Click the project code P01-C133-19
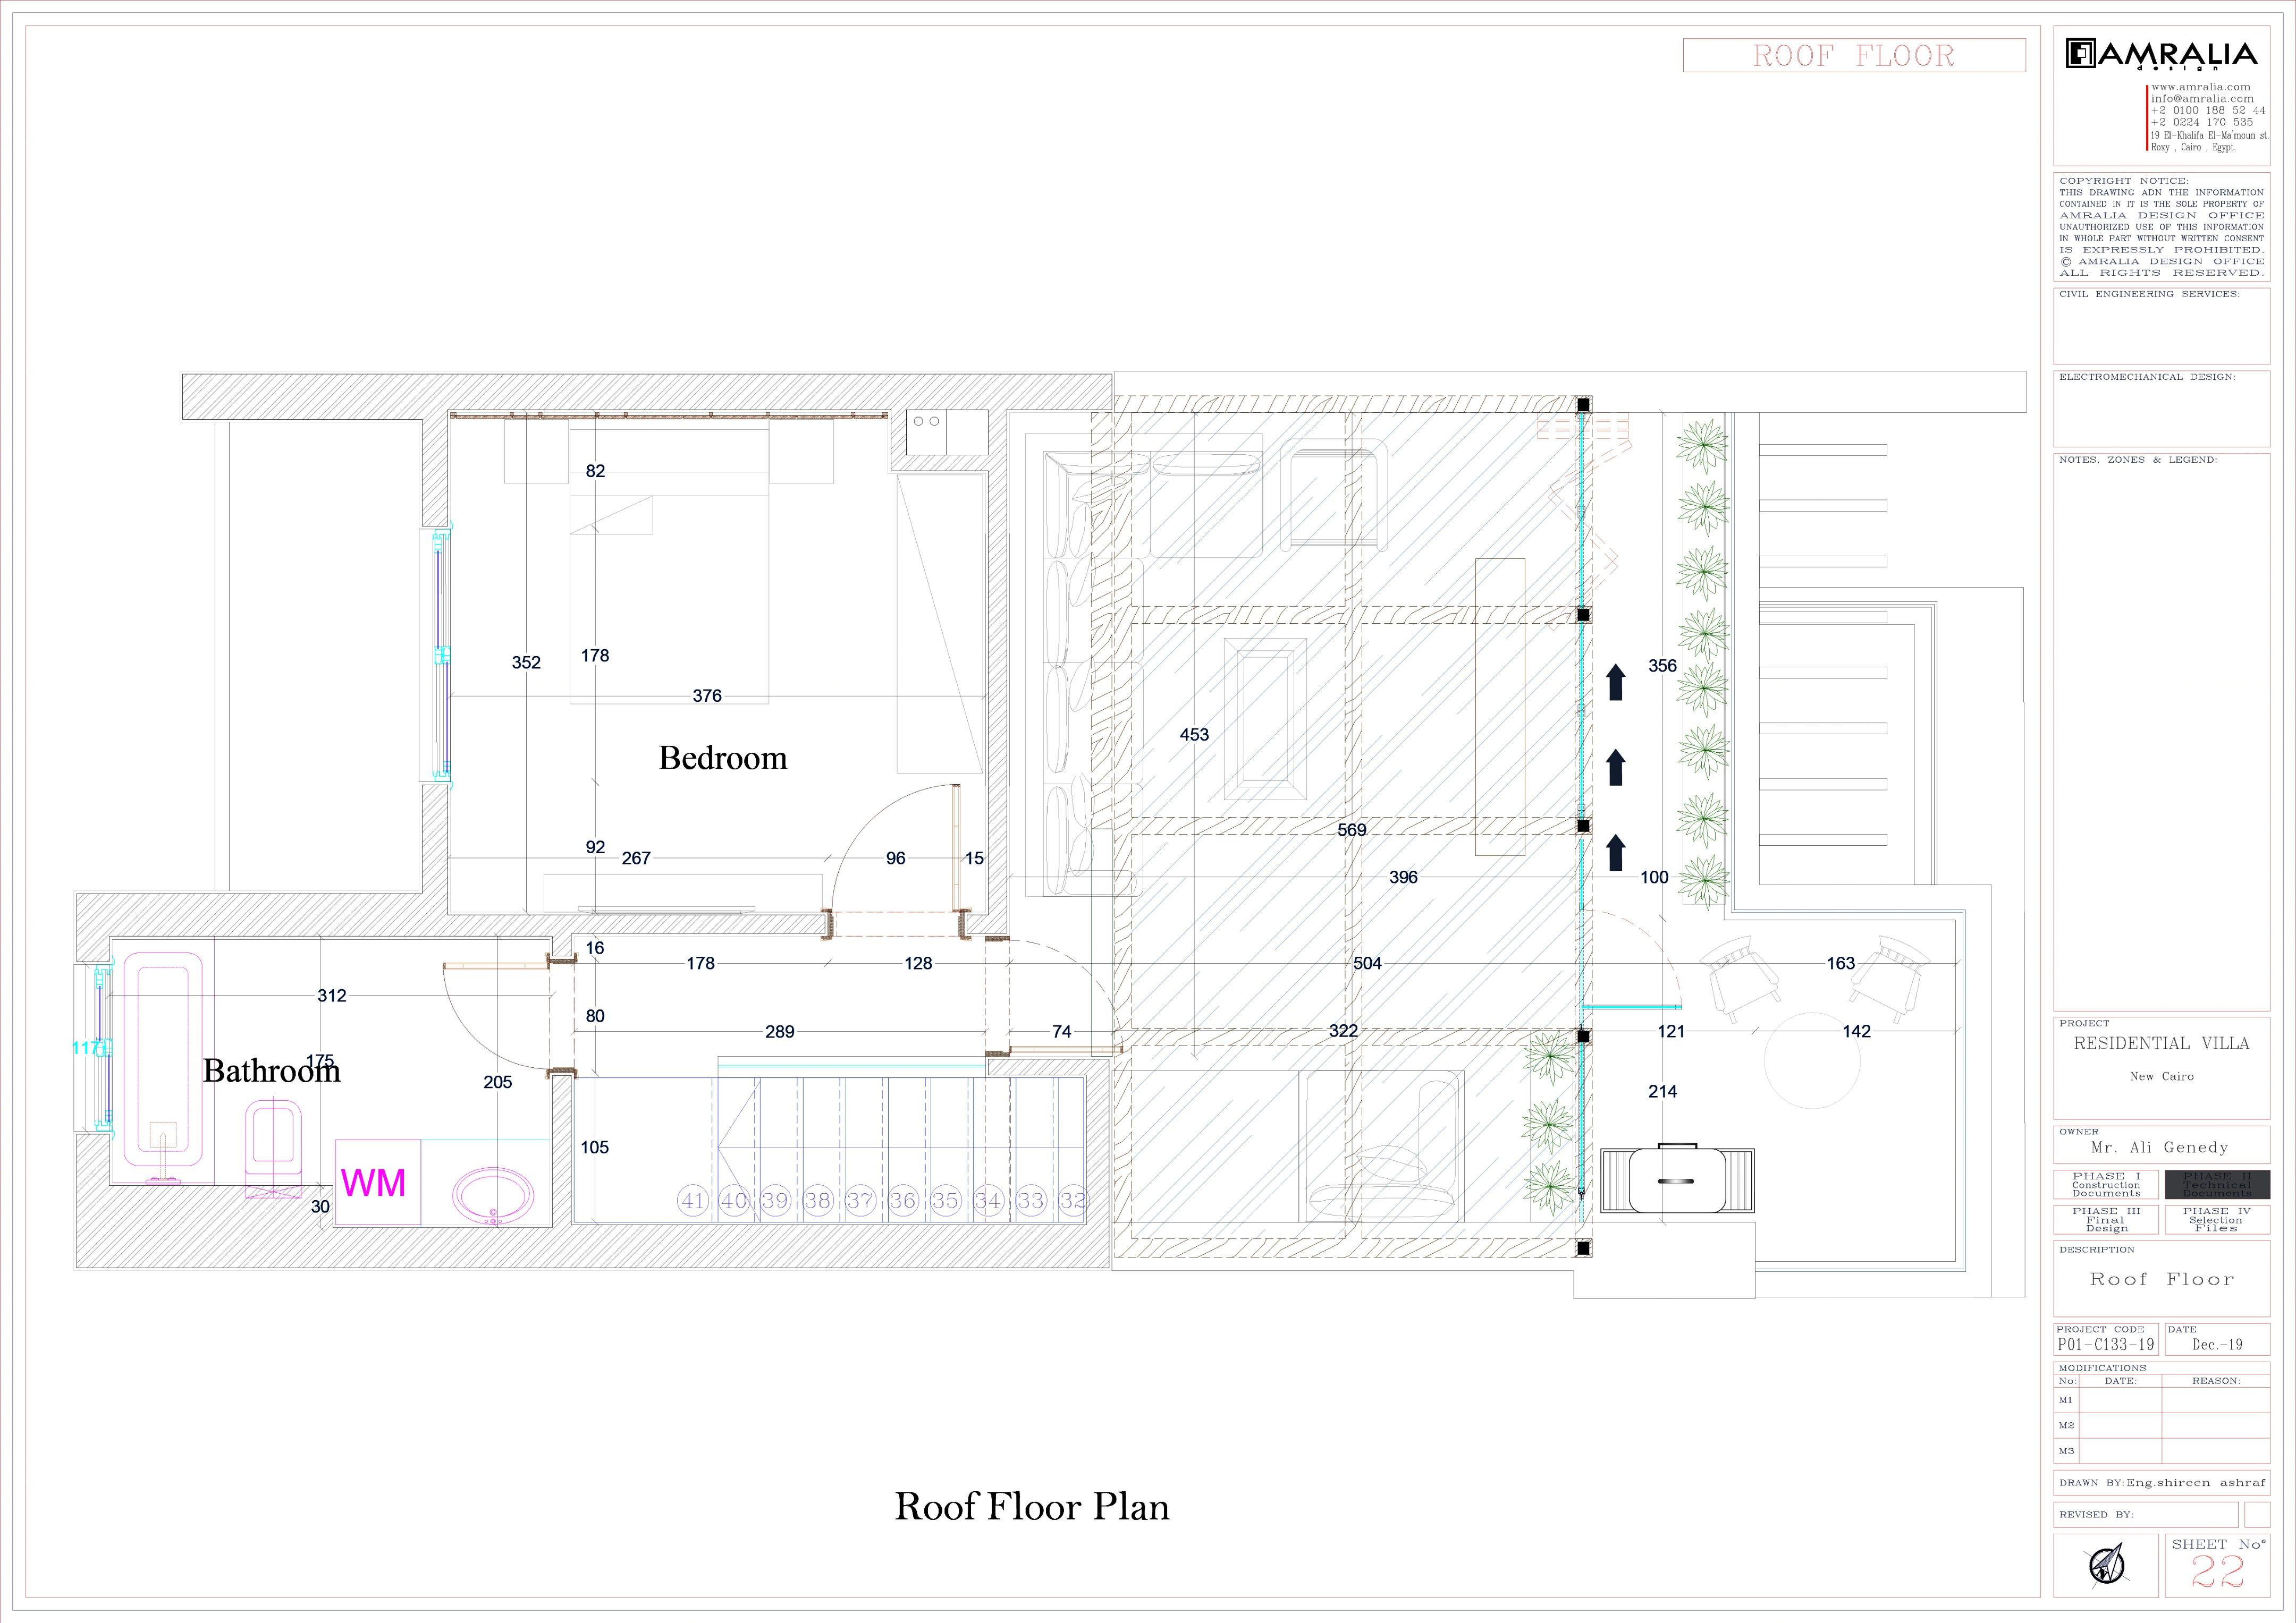This screenshot has width=2296, height=1623. (x=2105, y=1344)
